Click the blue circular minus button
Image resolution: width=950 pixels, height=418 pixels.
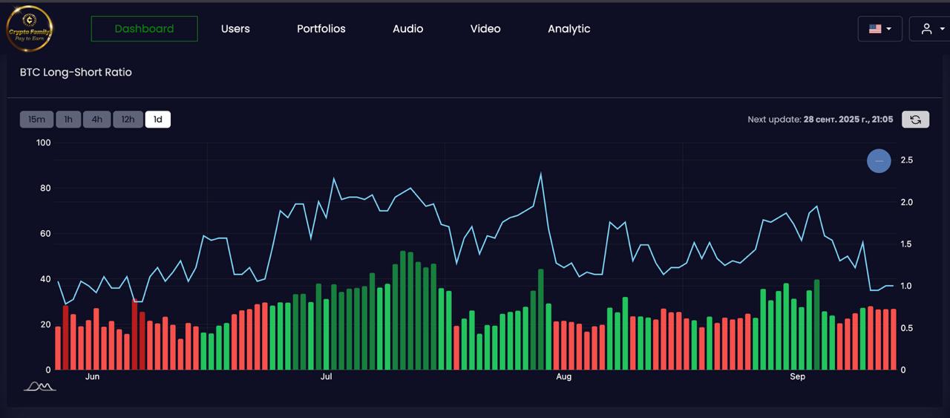[x=879, y=160]
